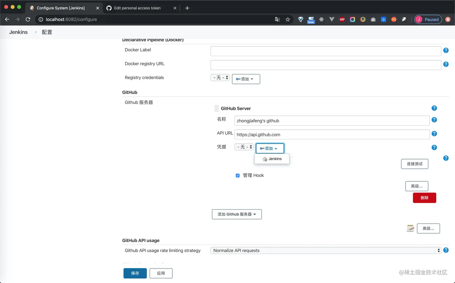Screen dimensions: 455x283
Task: Open the 添加 dropdown for Registry credentials
Action: (x=246, y=79)
